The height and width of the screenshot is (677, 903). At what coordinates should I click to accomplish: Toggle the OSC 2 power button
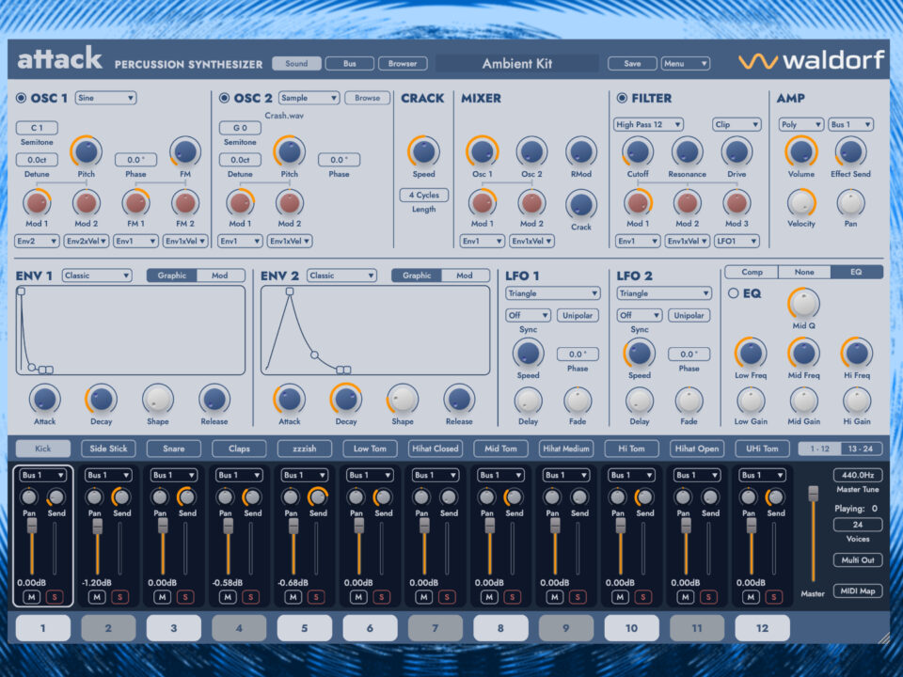tap(224, 98)
